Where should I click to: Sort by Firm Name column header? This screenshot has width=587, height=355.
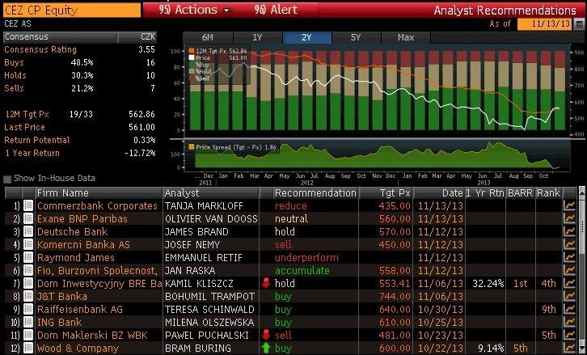coord(99,193)
